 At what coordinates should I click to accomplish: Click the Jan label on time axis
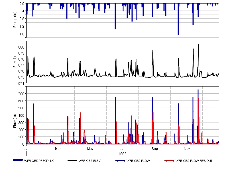[27, 149]
